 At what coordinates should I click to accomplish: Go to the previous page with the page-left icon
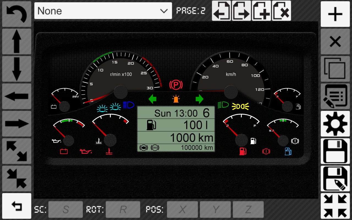[x=221, y=12]
